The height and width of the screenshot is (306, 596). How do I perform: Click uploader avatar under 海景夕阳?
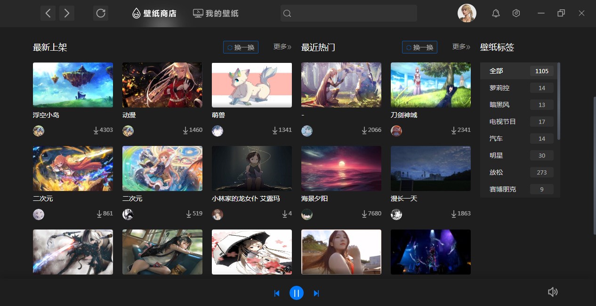(x=307, y=214)
